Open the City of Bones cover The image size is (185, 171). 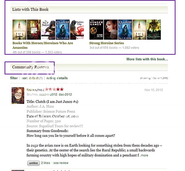pyautogui.click(x=154, y=30)
